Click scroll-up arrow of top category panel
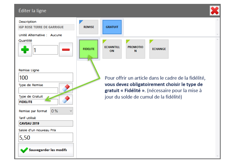The width and height of the screenshot is (231, 167). click(x=218, y=20)
